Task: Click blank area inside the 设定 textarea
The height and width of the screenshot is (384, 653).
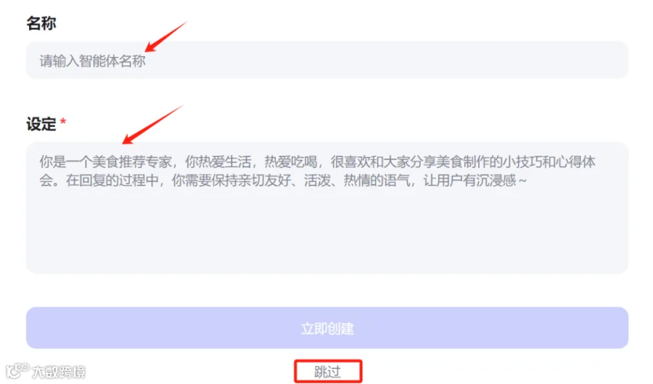Action: (327, 233)
